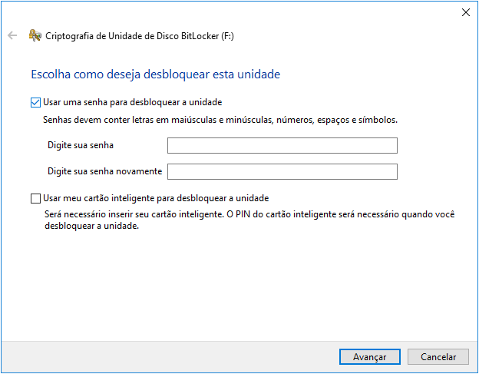Click the blank footer area left of Avançar
This screenshot has width=479, height=374.
point(169,356)
